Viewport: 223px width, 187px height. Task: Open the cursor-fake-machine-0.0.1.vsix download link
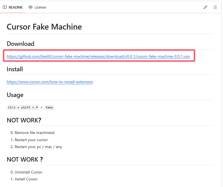point(98,56)
